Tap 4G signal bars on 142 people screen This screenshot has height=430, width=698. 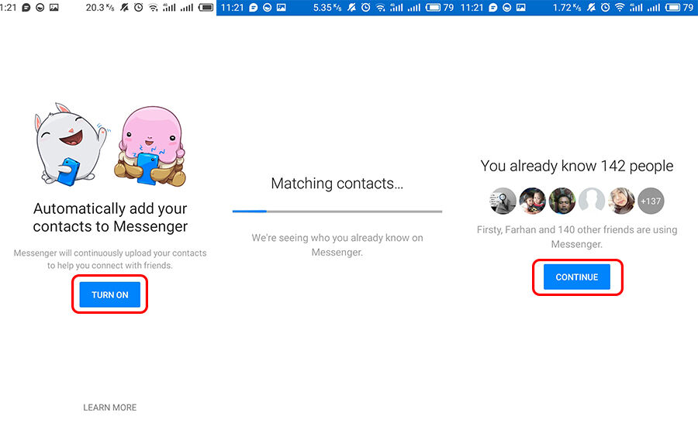636,8
